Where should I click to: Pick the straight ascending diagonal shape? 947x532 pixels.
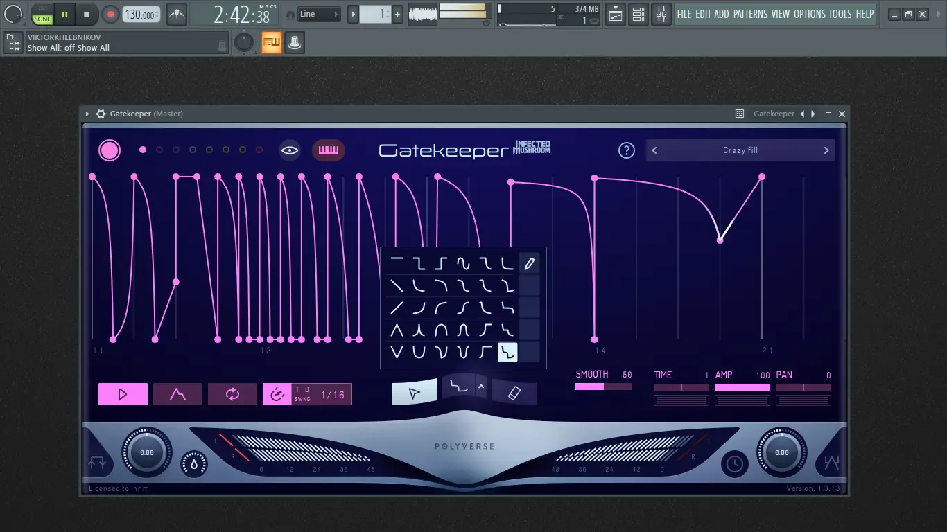(x=397, y=308)
